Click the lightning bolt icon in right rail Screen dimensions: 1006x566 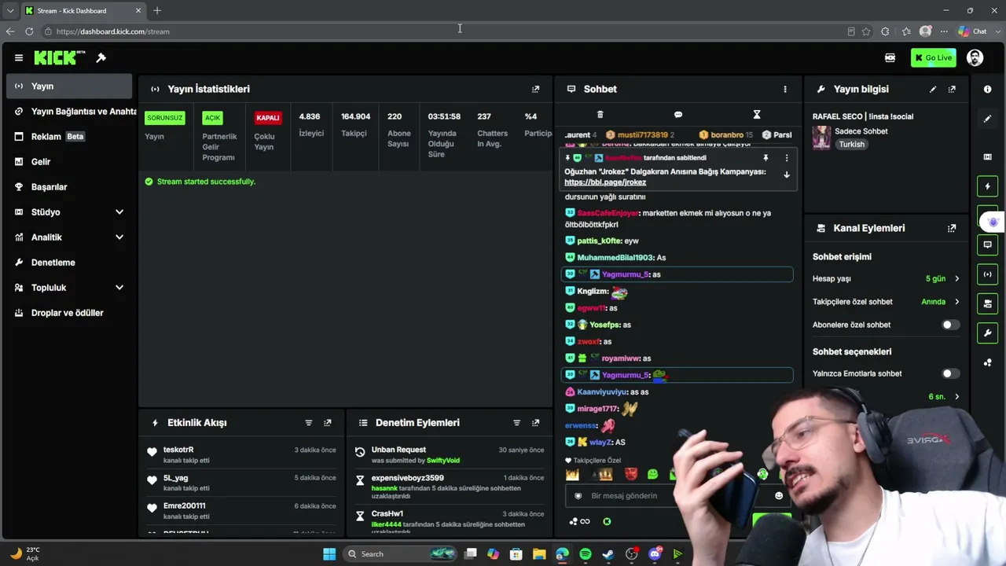click(988, 186)
